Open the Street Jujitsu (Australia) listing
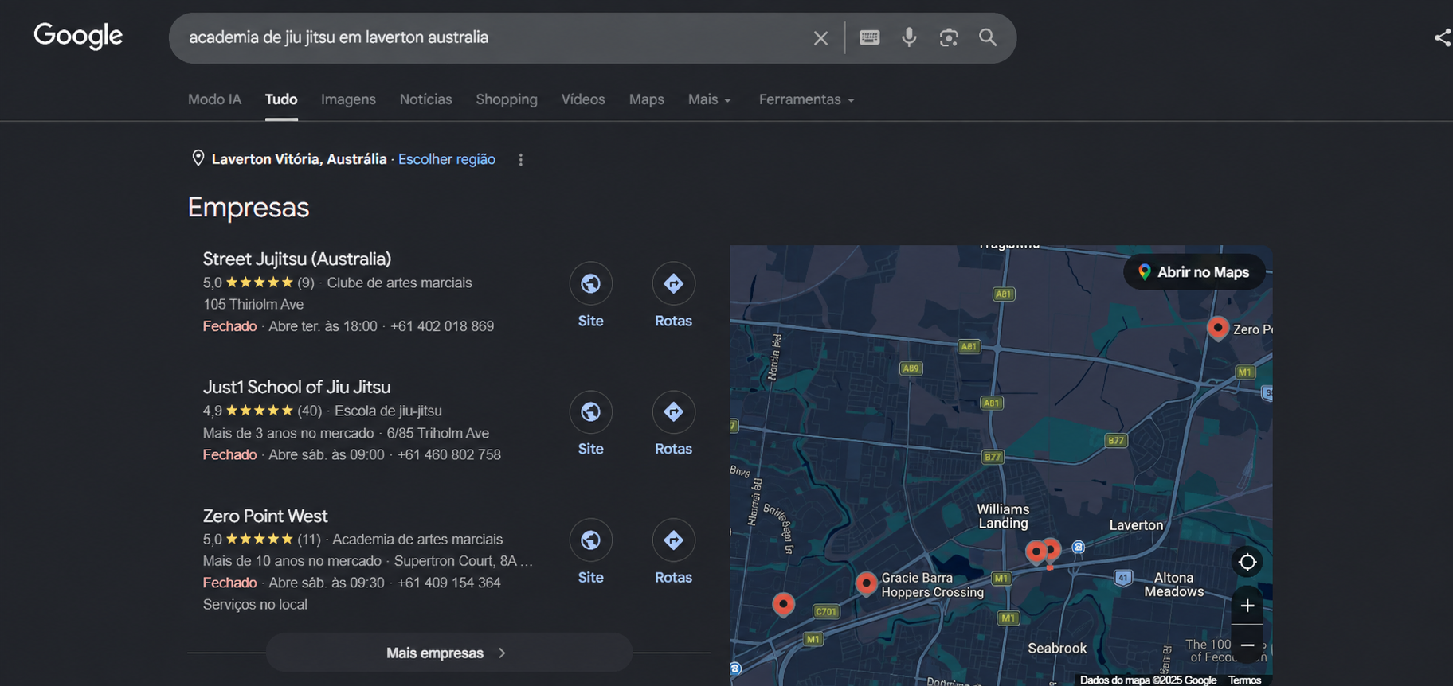The image size is (1453, 686). 296,259
